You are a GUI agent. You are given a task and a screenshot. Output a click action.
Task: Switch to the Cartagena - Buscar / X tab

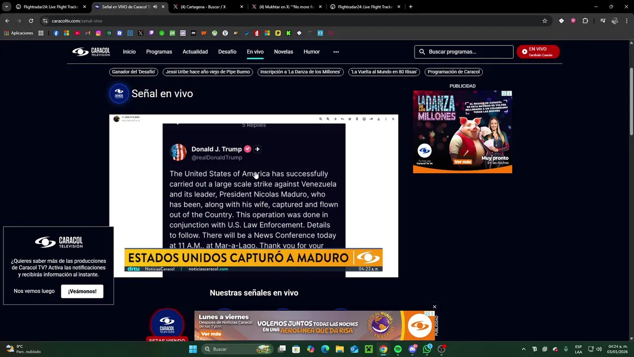point(208,7)
